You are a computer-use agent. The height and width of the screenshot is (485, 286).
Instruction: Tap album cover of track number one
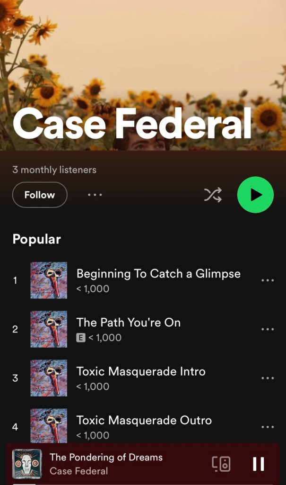point(49,280)
